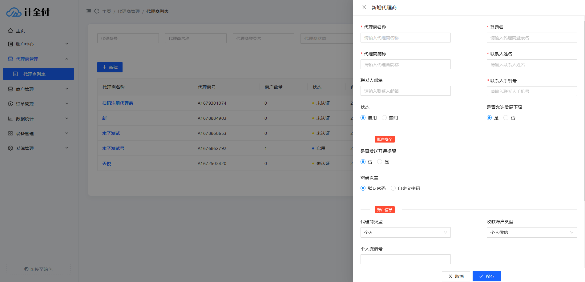Click the 订单管理 sidebar icon

(x=10, y=104)
